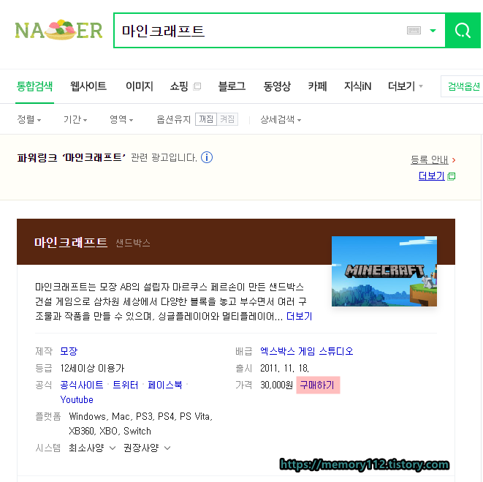Image resolution: width=483 pixels, height=482 pixels.
Task: Open the 모장 developer link
Action: coord(69,351)
